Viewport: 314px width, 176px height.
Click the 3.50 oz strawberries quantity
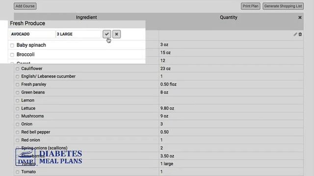tap(167, 156)
